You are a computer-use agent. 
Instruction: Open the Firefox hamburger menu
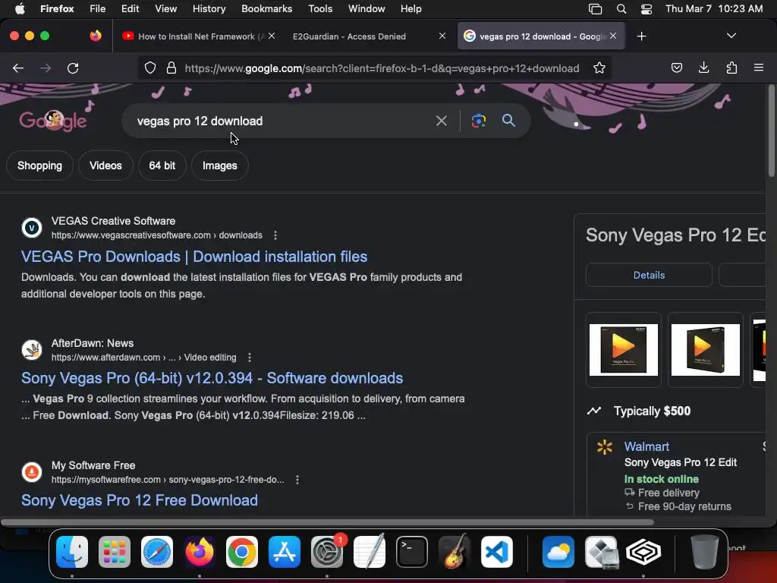click(759, 68)
